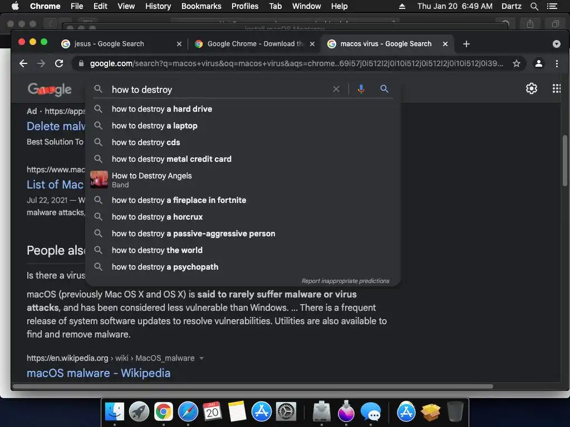Click 'Report inappropriate predictions'
Image resolution: width=570 pixels, height=427 pixels.
click(345, 281)
